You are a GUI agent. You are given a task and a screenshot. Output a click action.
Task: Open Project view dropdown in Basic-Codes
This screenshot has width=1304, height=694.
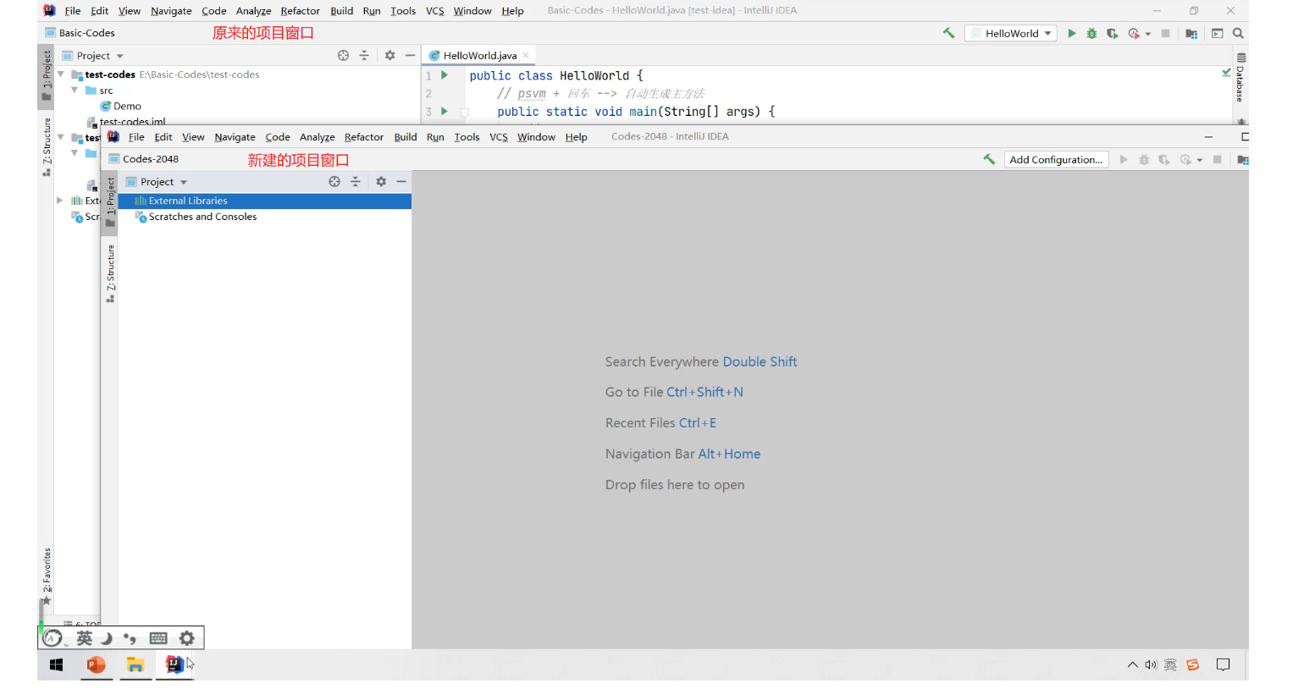point(119,56)
